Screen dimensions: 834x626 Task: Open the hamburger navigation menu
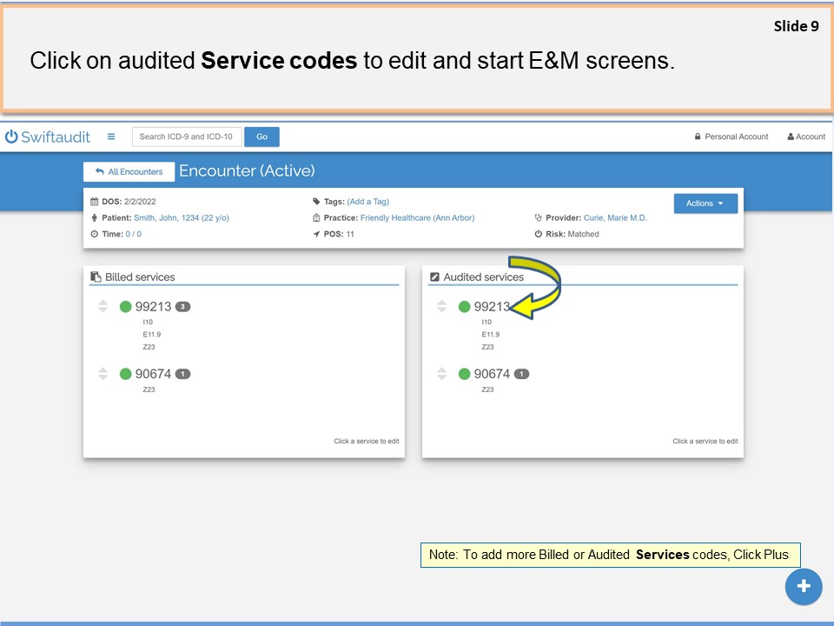point(111,137)
